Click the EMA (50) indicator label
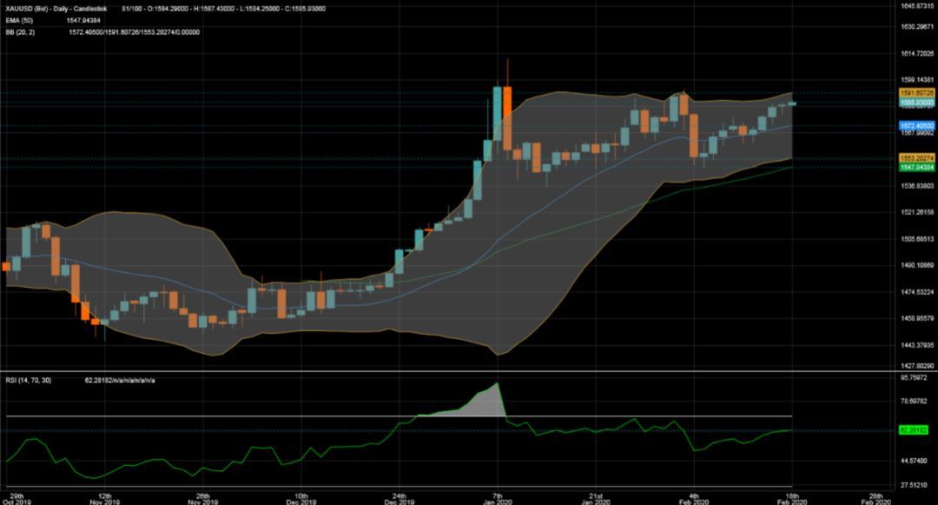 (x=19, y=20)
